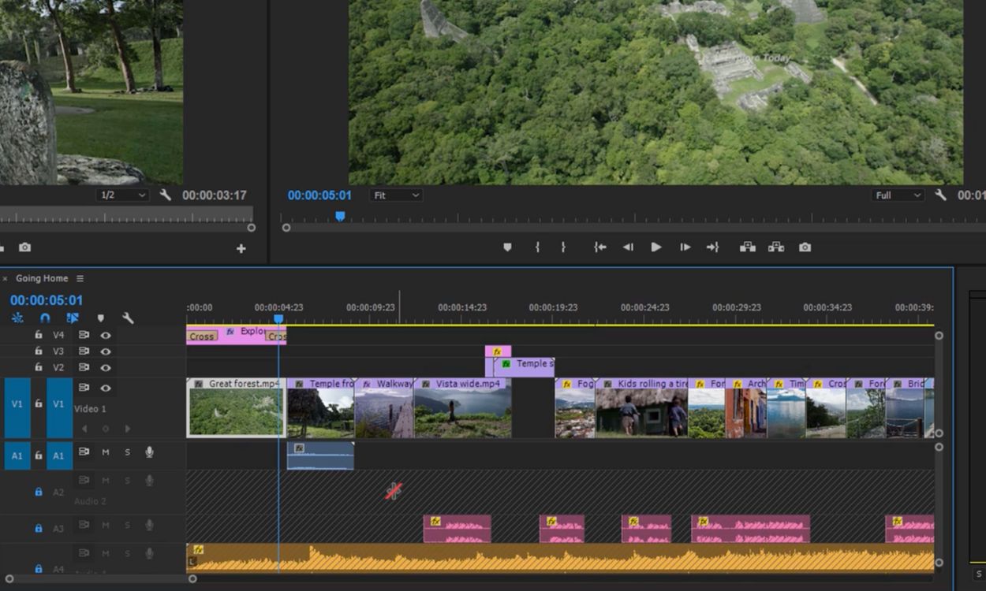The width and height of the screenshot is (986, 591).
Task: Open the Fit zoom dropdown in Program monitor
Action: point(395,195)
